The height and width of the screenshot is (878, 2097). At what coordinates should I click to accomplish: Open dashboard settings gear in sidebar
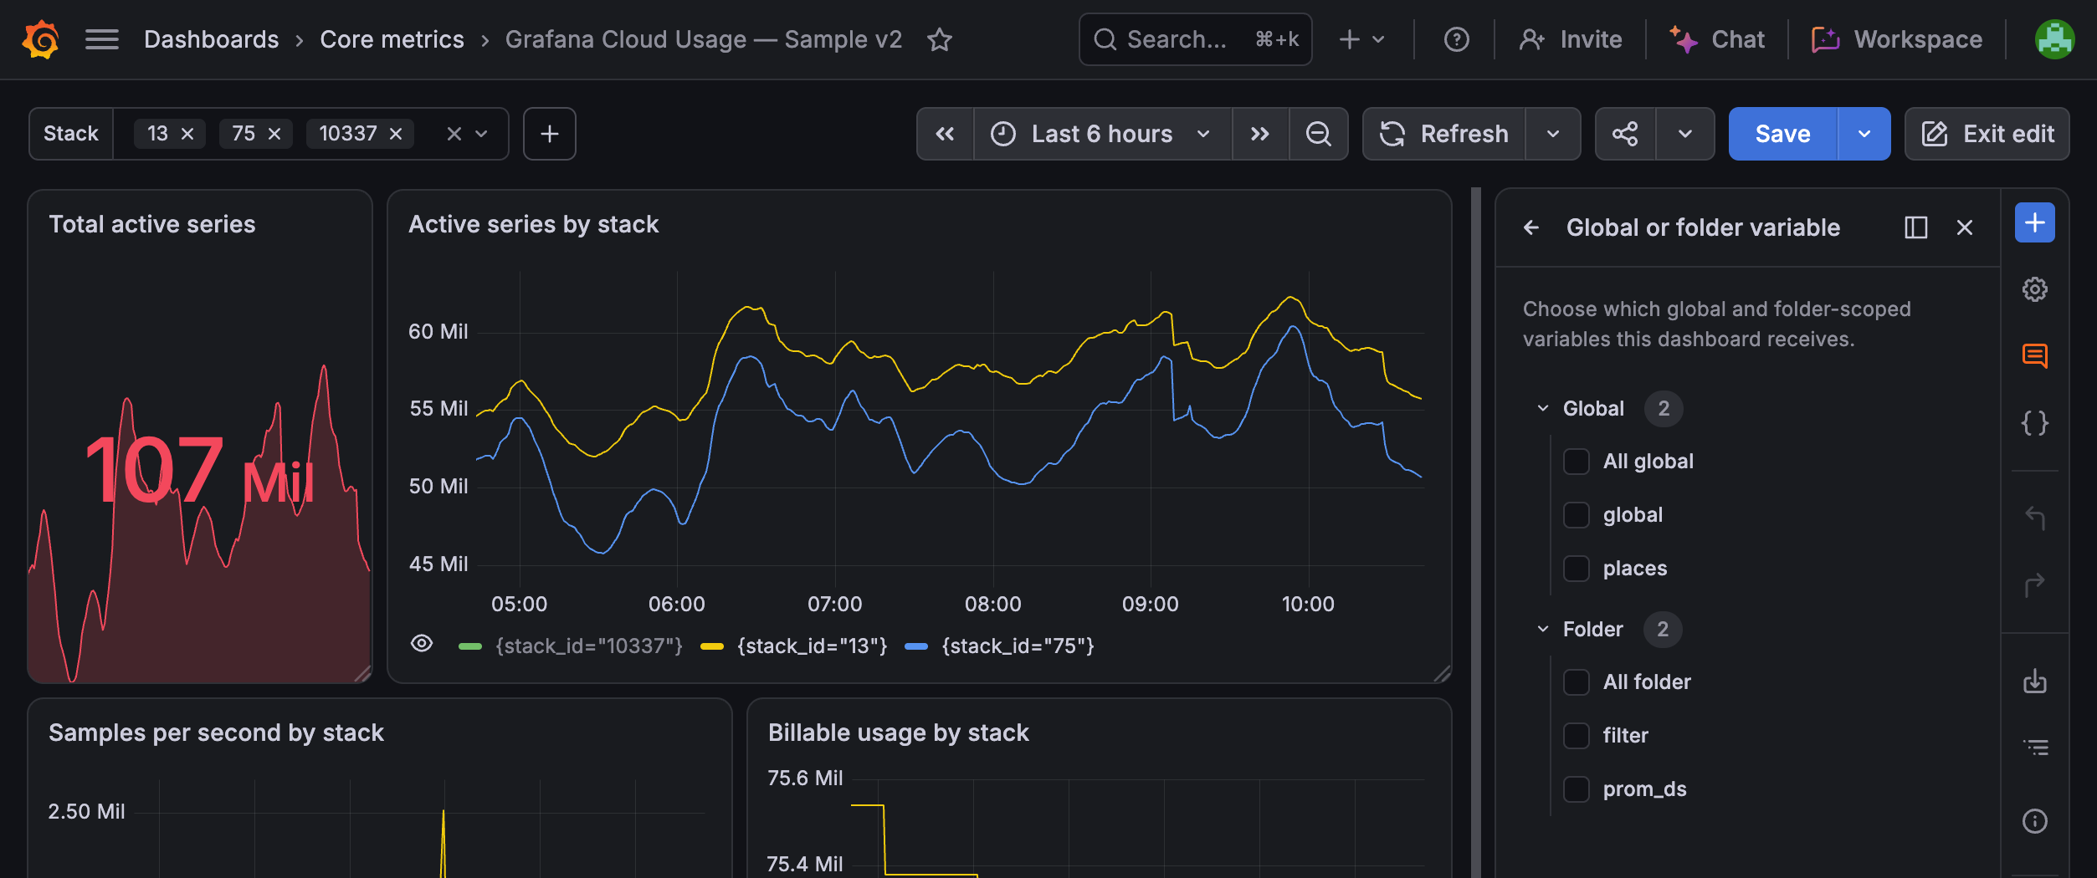[x=2035, y=289]
